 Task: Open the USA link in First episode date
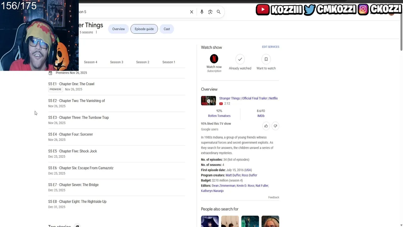(248, 170)
